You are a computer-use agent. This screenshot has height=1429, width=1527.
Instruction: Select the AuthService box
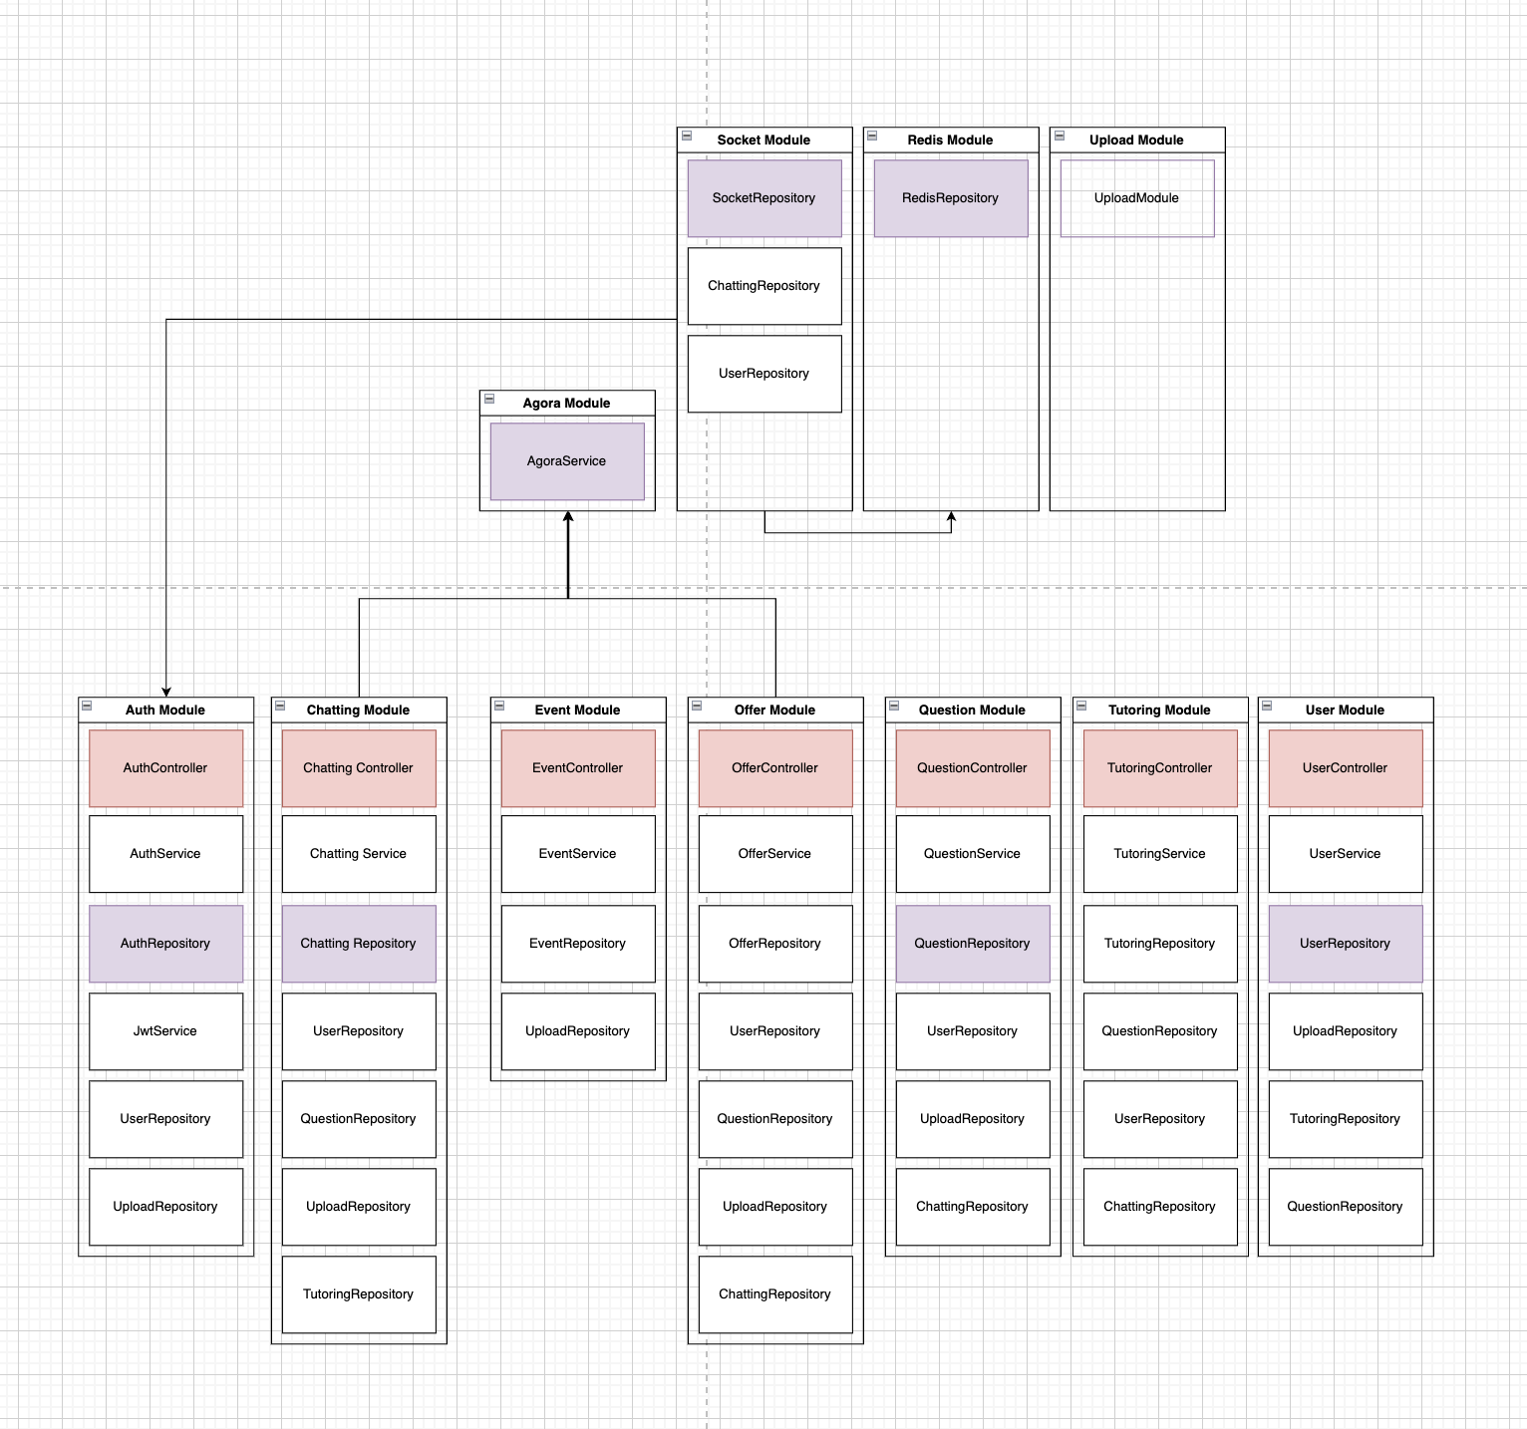click(x=166, y=854)
